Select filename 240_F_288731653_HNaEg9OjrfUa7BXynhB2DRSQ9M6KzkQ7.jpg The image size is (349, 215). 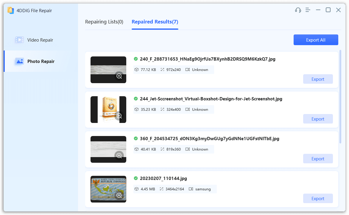[208, 59]
